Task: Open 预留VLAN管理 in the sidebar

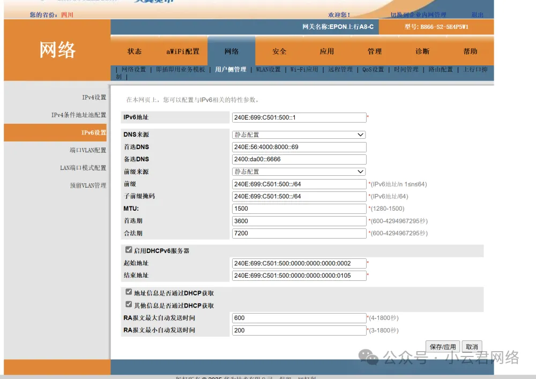Action: [88, 185]
